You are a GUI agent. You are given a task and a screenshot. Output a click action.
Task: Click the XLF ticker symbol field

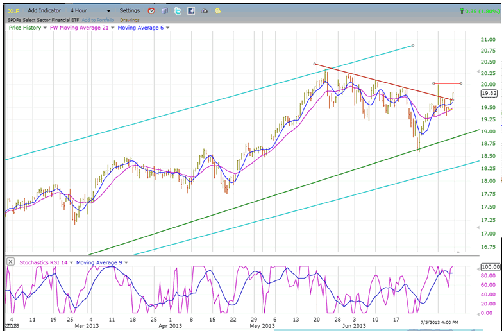(x=13, y=11)
